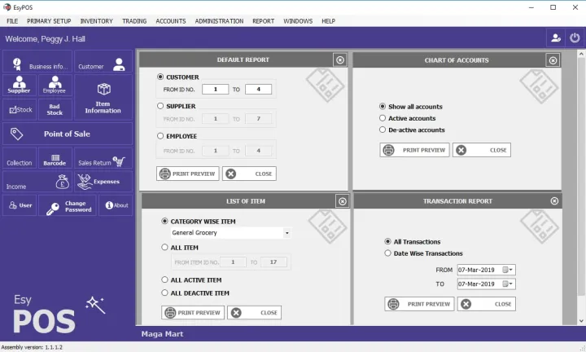Screen dimensions: 586x352
Task: Open the TRADING menu
Action: [x=134, y=21]
